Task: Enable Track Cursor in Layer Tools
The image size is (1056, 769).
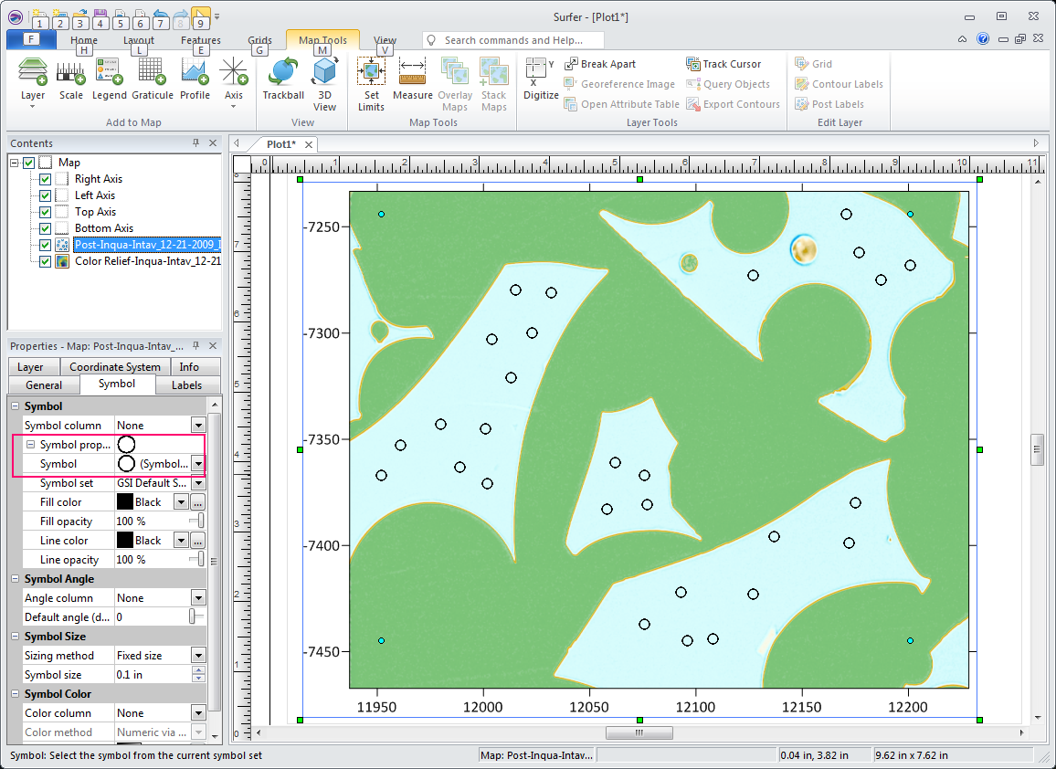Action: coord(723,64)
